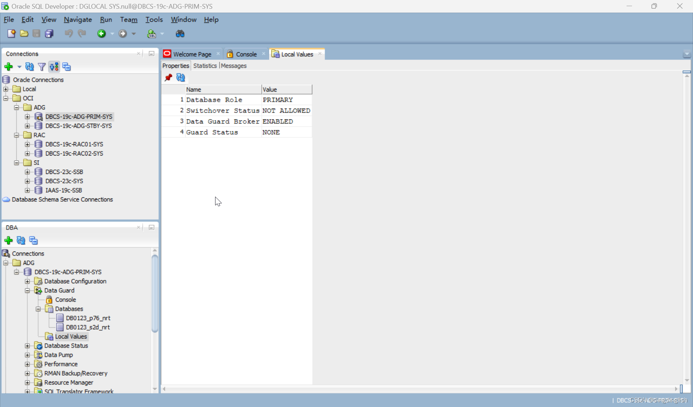Image resolution: width=693 pixels, height=407 pixels.
Task: Select the Data Pump node
Action: pyautogui.click(x=58, y=355)
